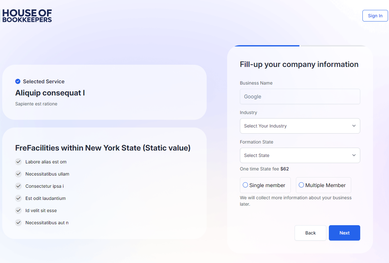Click the chevron arrow in Industry field
389x263 pixels.
354,126
